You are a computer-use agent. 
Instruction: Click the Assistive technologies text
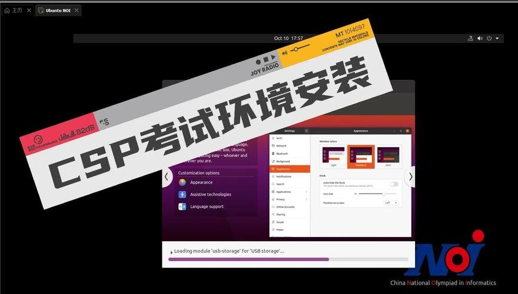tap(211, 195)
